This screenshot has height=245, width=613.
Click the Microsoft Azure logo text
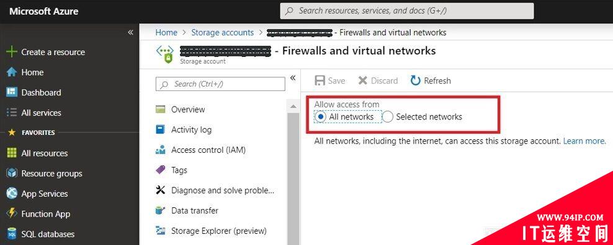(x=44, y=11)
